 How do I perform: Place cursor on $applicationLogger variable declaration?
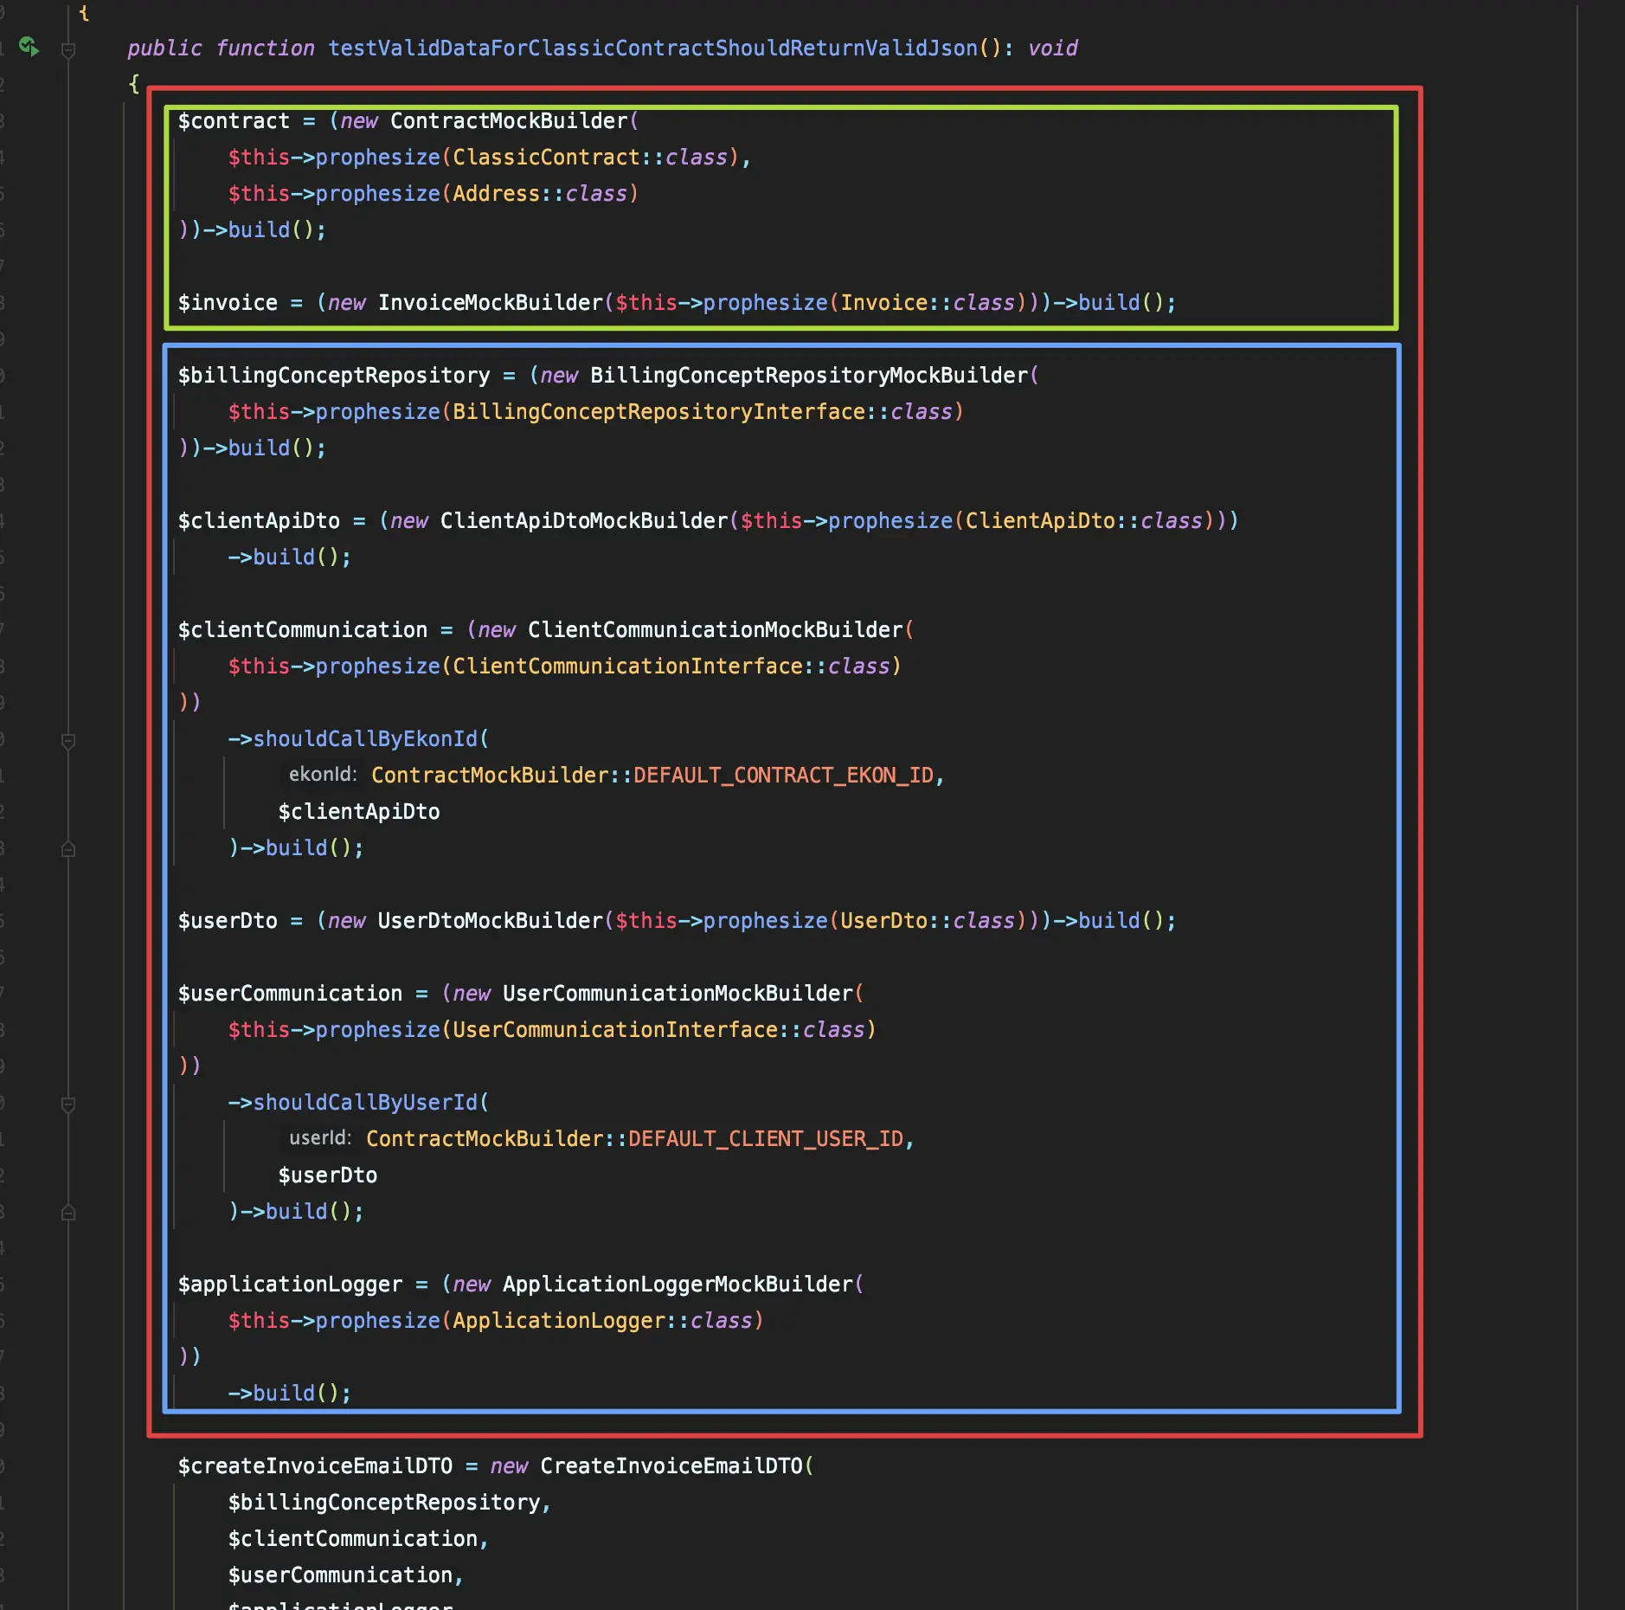pyautogui.click(x=290, y=1285)
